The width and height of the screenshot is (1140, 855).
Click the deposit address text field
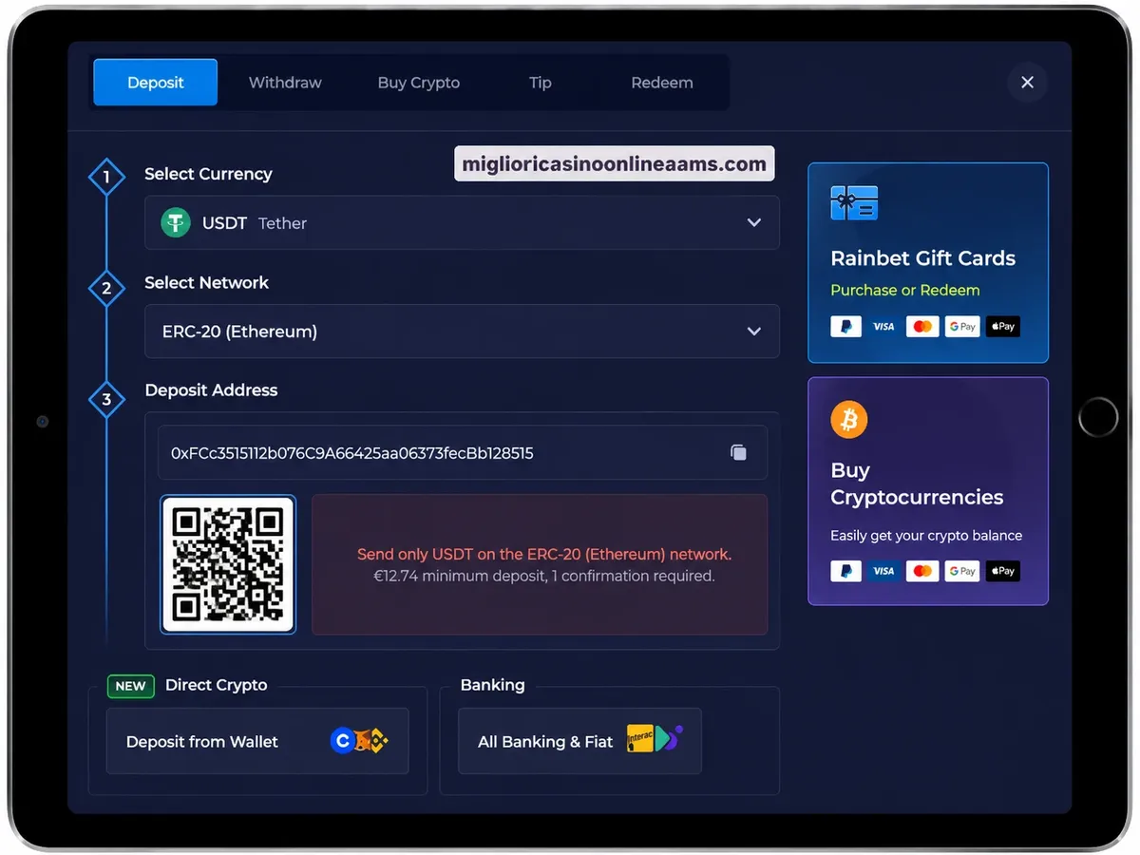click(463, 453)
